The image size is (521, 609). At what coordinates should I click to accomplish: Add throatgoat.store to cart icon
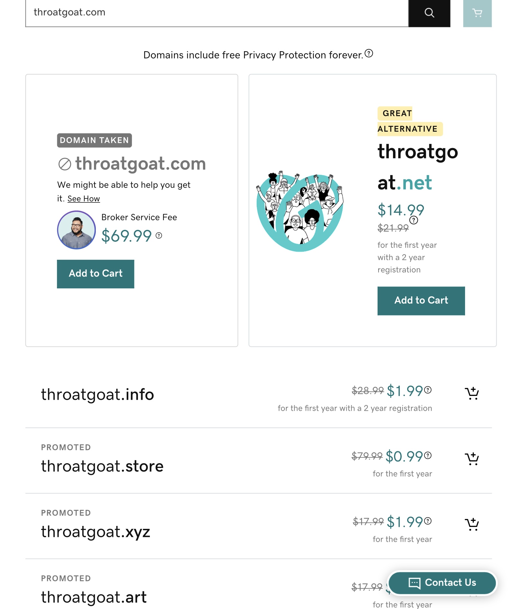pyautogui.click(x=472, y=458)
